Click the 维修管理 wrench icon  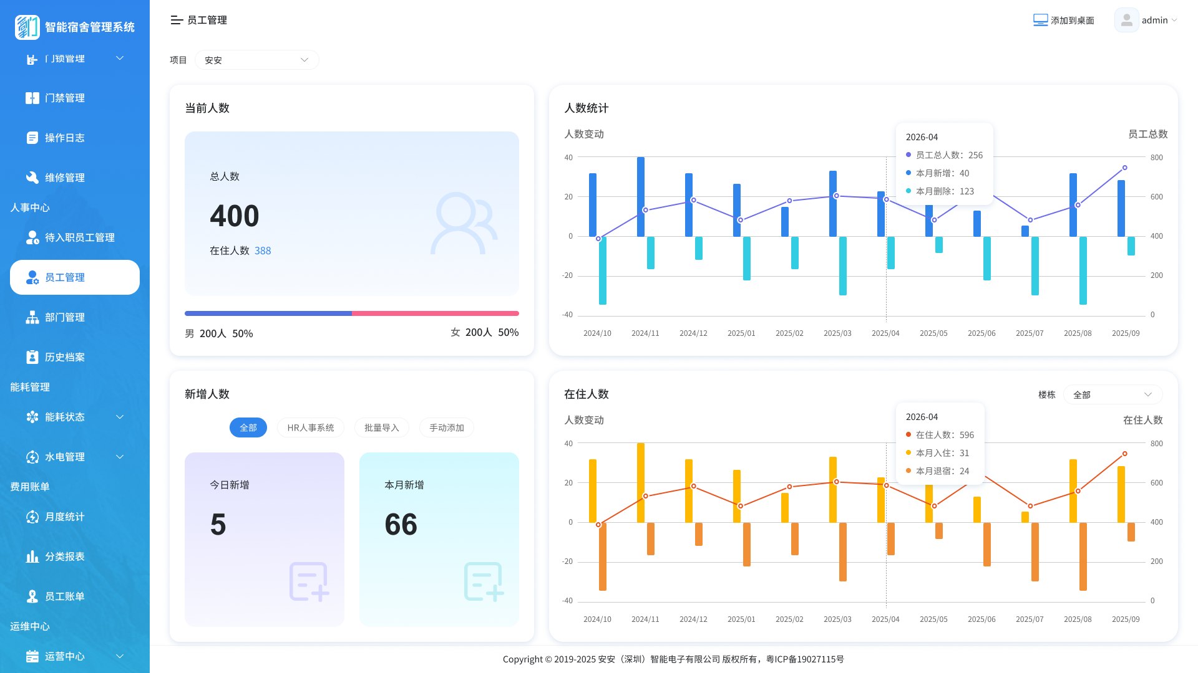[x=32, y=178]
